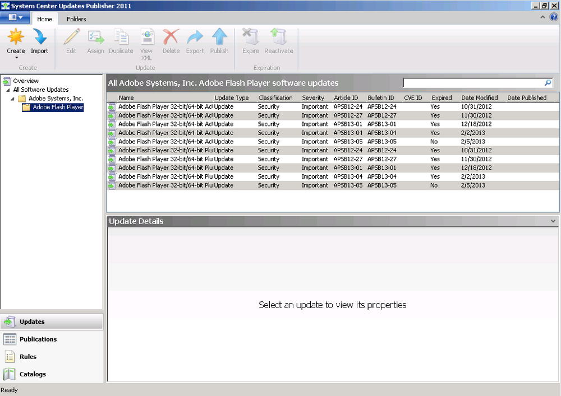Select the update row dated 10/31/2012 ActiveX
The height and width of the screenshot is (396, 561).
tap(333, 107)
